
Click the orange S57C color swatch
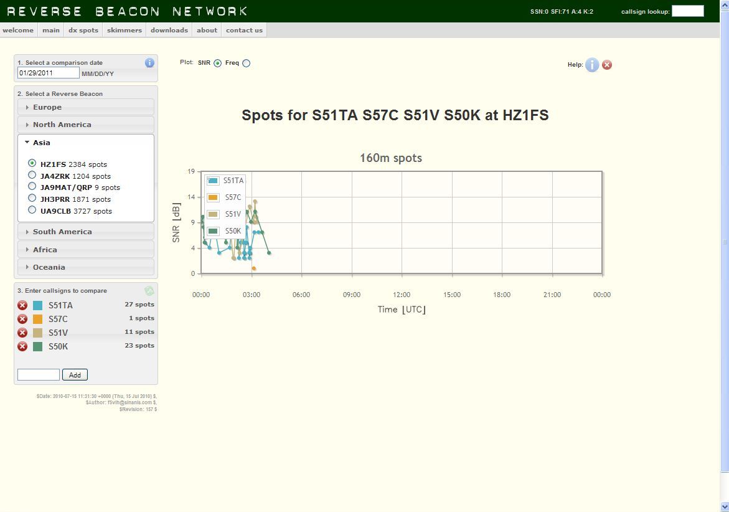(38, 319)
